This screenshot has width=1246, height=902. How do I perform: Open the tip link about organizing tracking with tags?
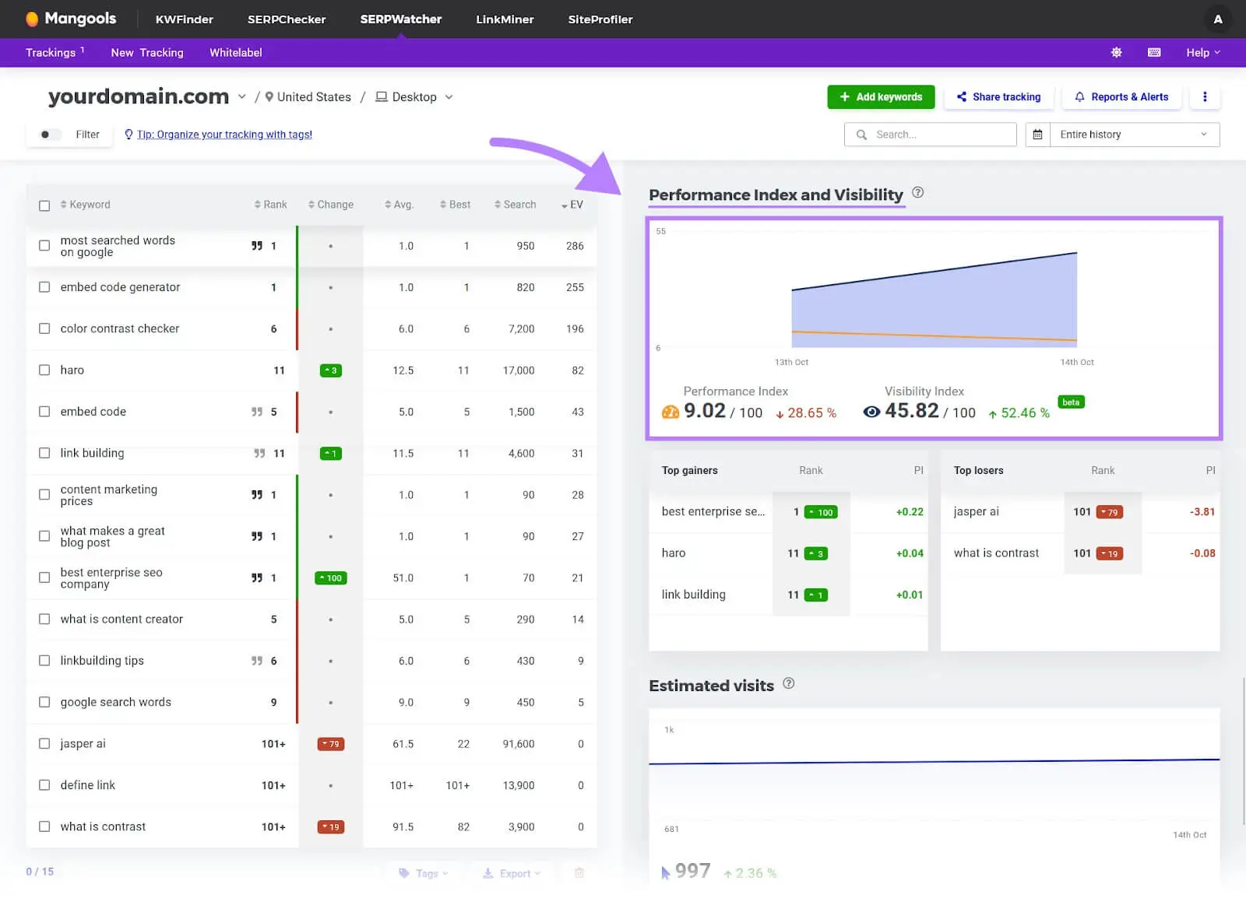pyautogui.click(x=224, y=134)
